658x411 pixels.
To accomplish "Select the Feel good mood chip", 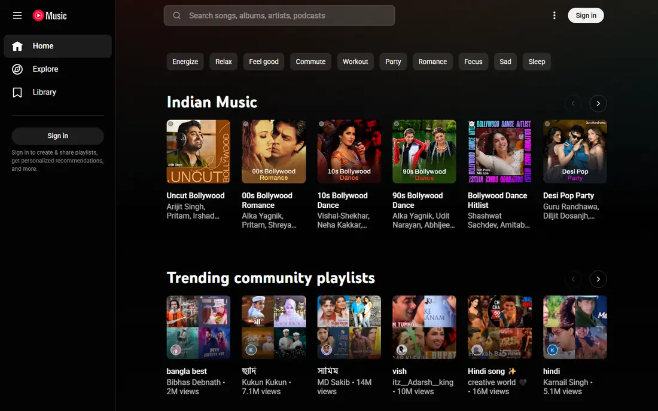I will click(264, 62).
